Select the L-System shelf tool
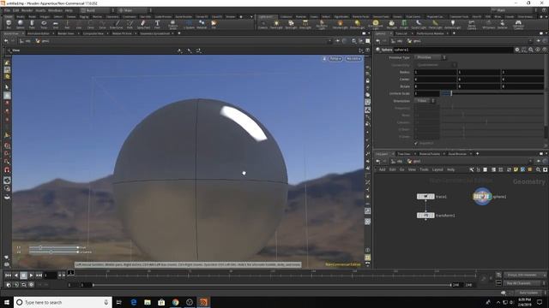Viewport: 549px width, 308px height. coord(189,24)
